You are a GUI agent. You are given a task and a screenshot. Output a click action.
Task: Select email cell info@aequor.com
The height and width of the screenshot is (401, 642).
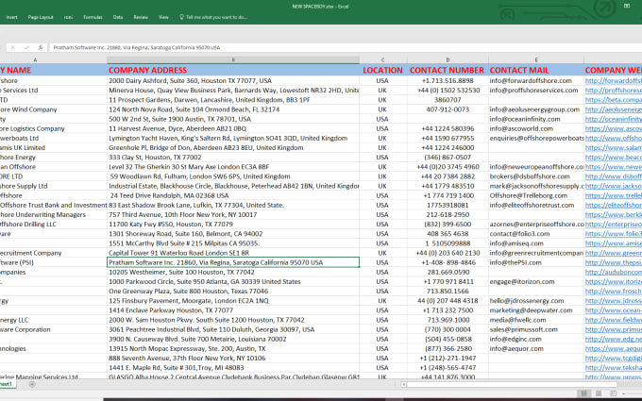coord(536,348)
